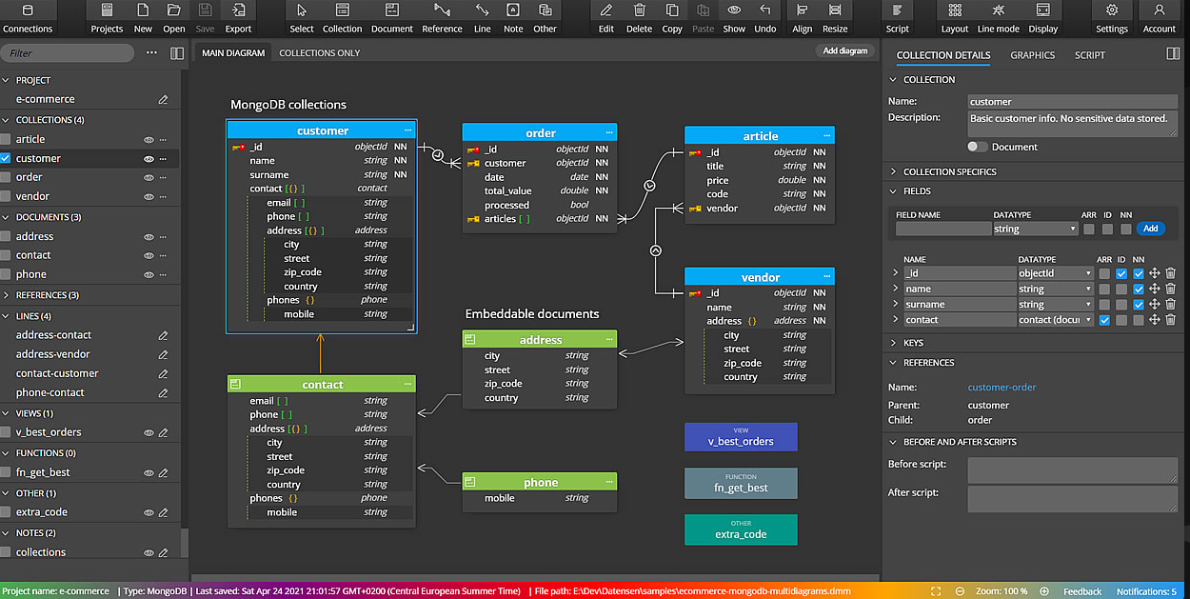This screenshot has height=599, width=1190.
Task: Collapse the COLLECTIONS (4) section
Action: coord(6,120)
